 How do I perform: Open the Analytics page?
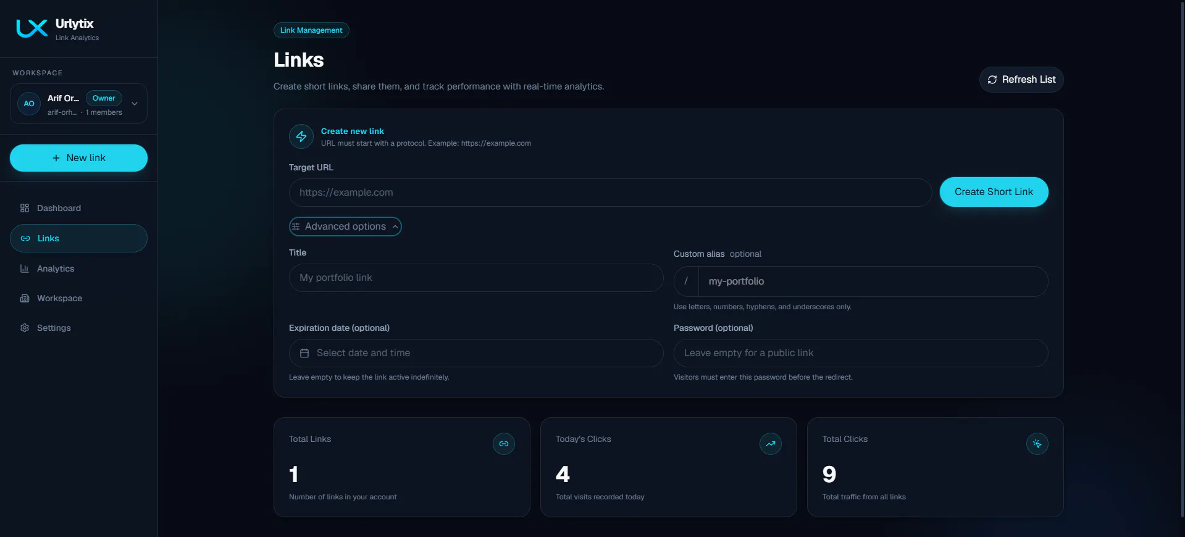(78, 268)
